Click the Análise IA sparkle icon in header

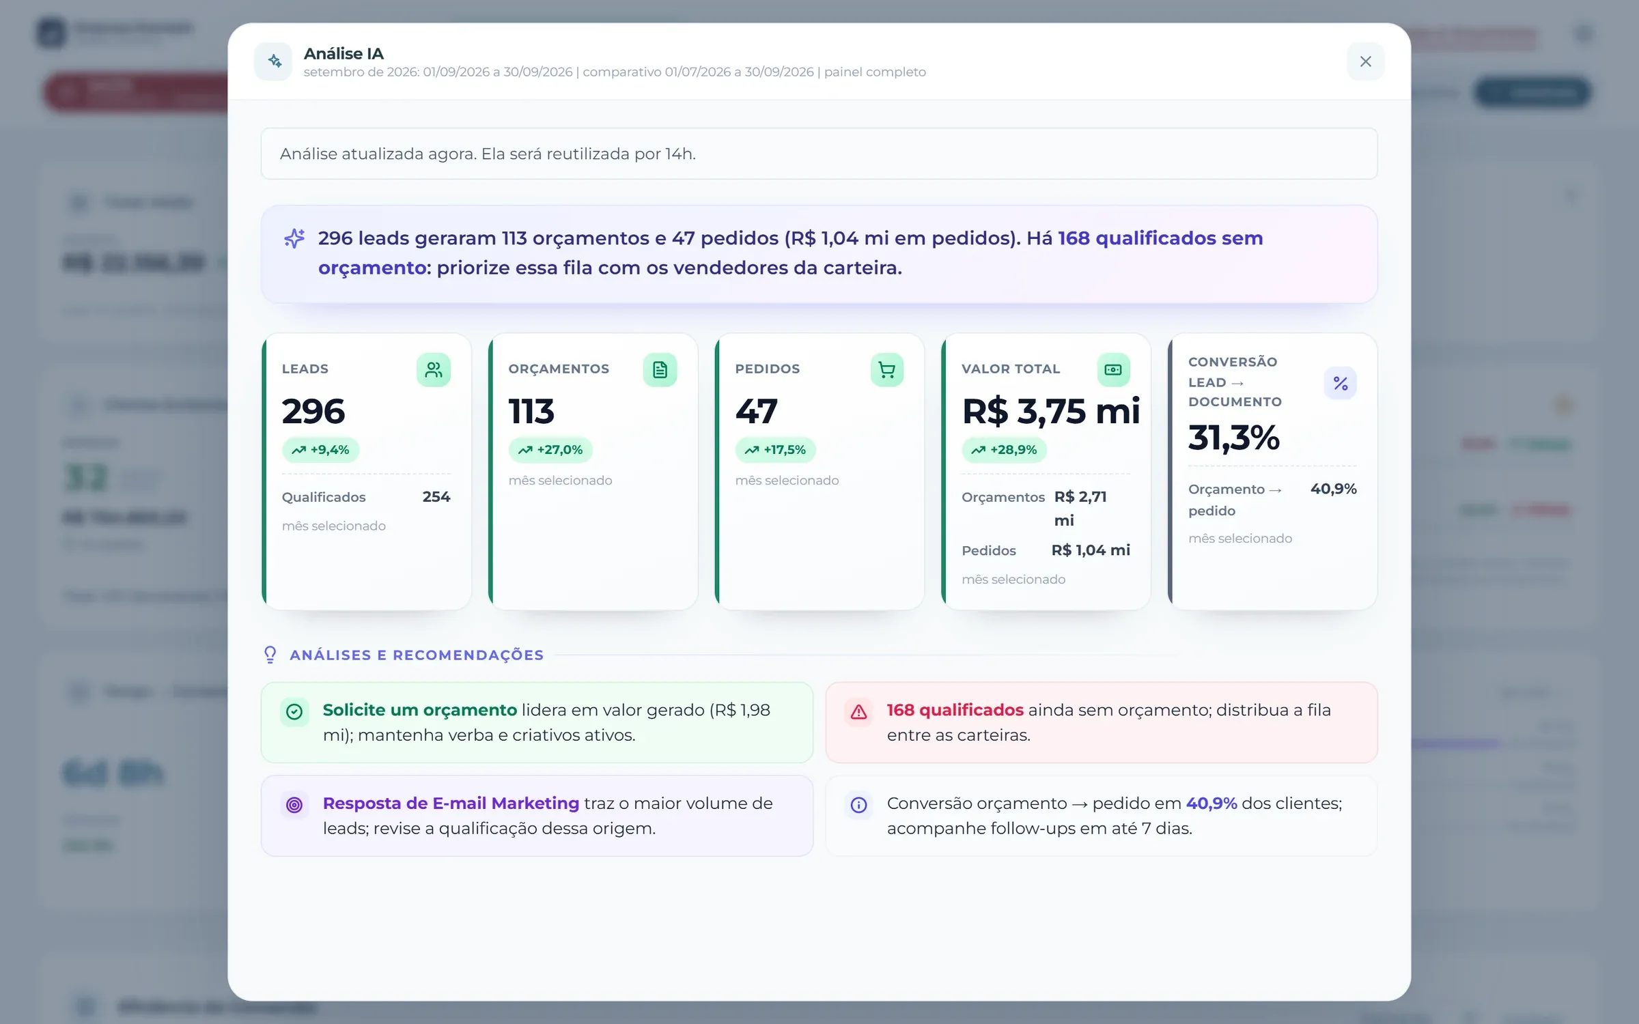tap(274, 61)
